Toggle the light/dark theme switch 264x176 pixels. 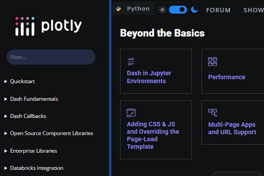[178, 10]
